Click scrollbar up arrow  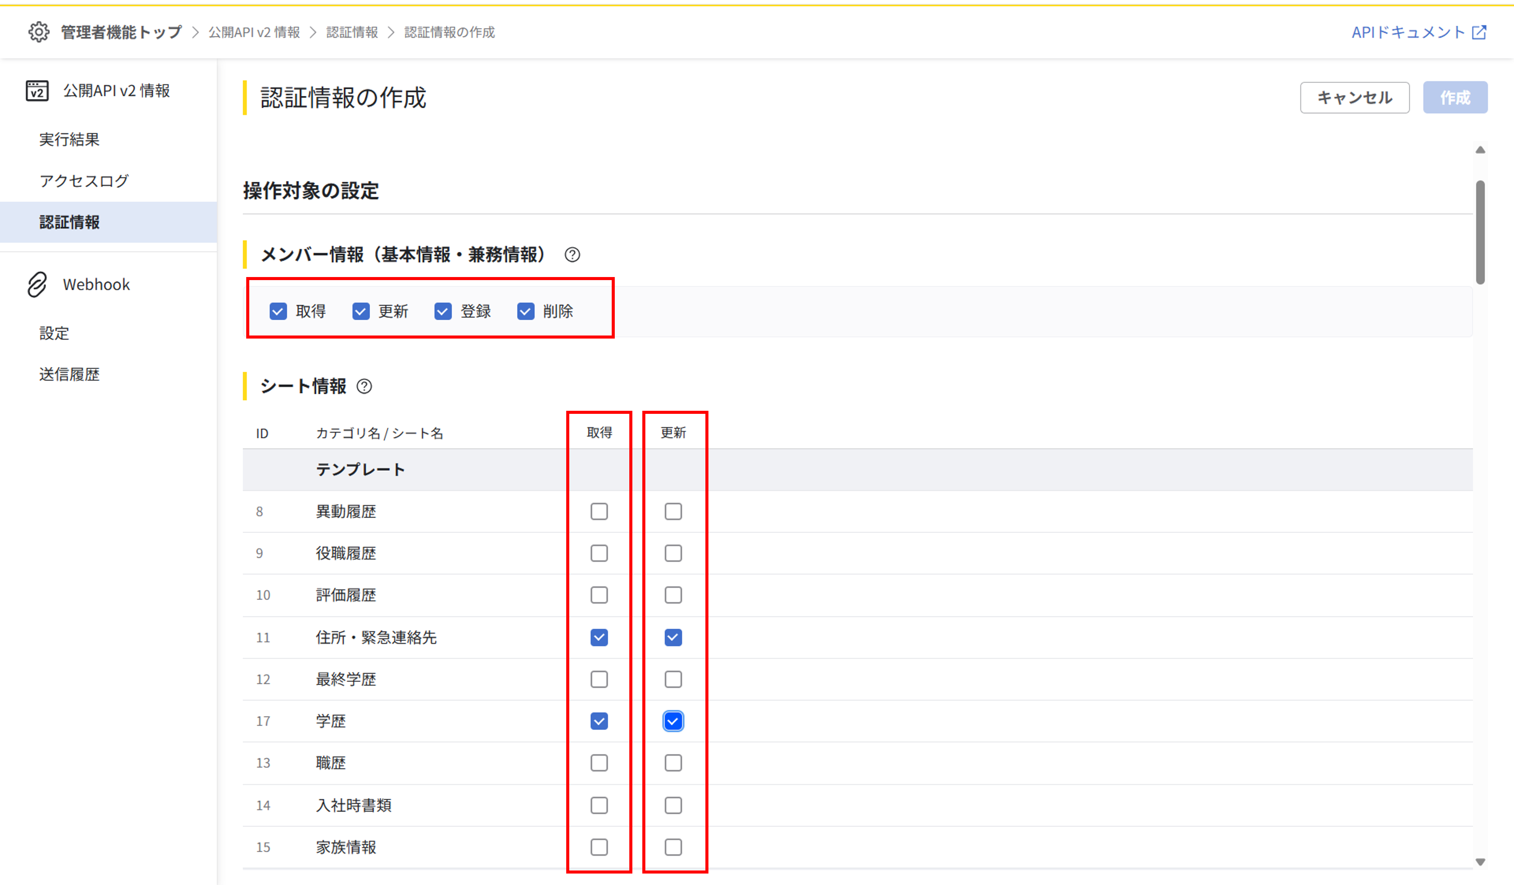pos(1480,149)
